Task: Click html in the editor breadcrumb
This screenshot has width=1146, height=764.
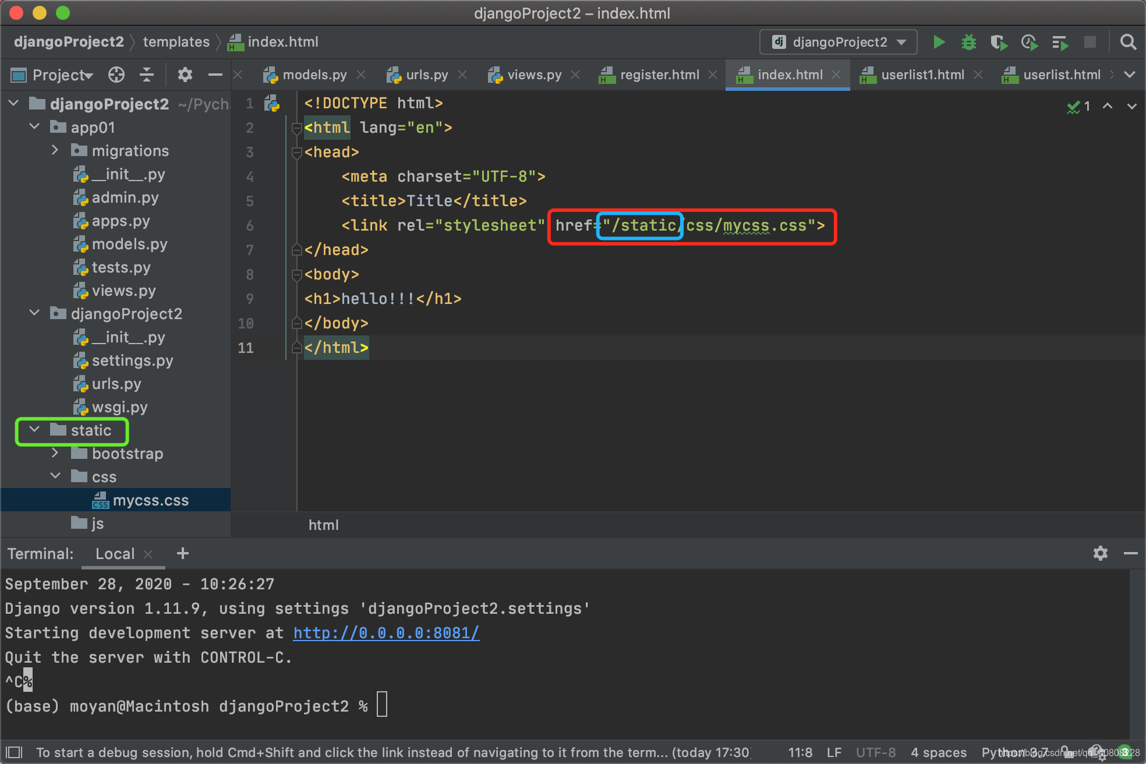Action: [x=323, y=525]
